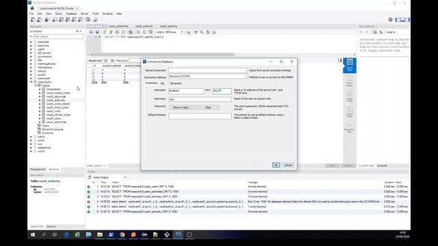Open the Reconnect to DBMS toolbar icon
The height and width of the screenshot is (246, 438).
[x=96, y=20]
